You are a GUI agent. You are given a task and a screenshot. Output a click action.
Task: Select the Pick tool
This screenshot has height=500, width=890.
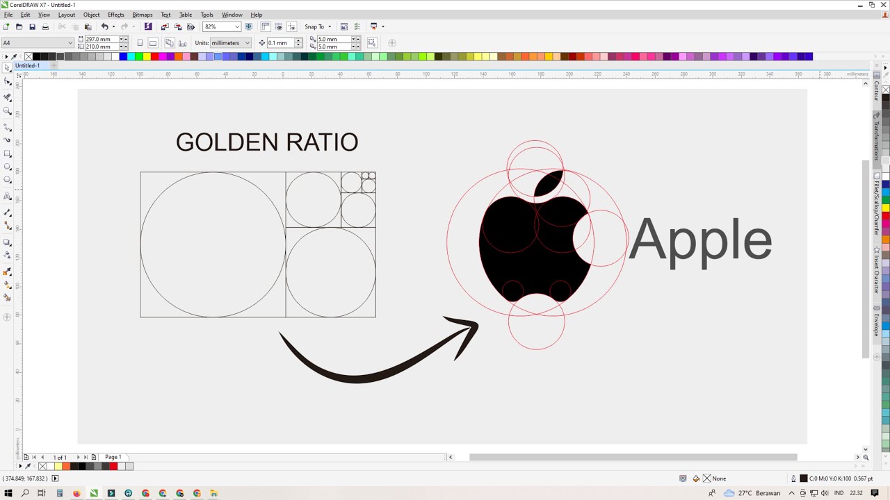(8, 68)
